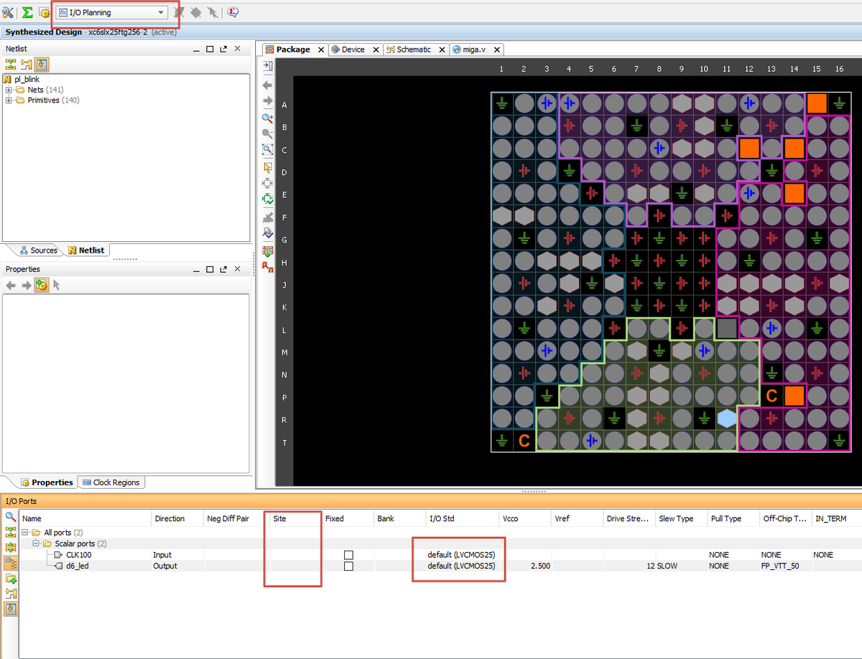Toggle the bottom I/O Ports sidebar icon

[x=11, y=609]
